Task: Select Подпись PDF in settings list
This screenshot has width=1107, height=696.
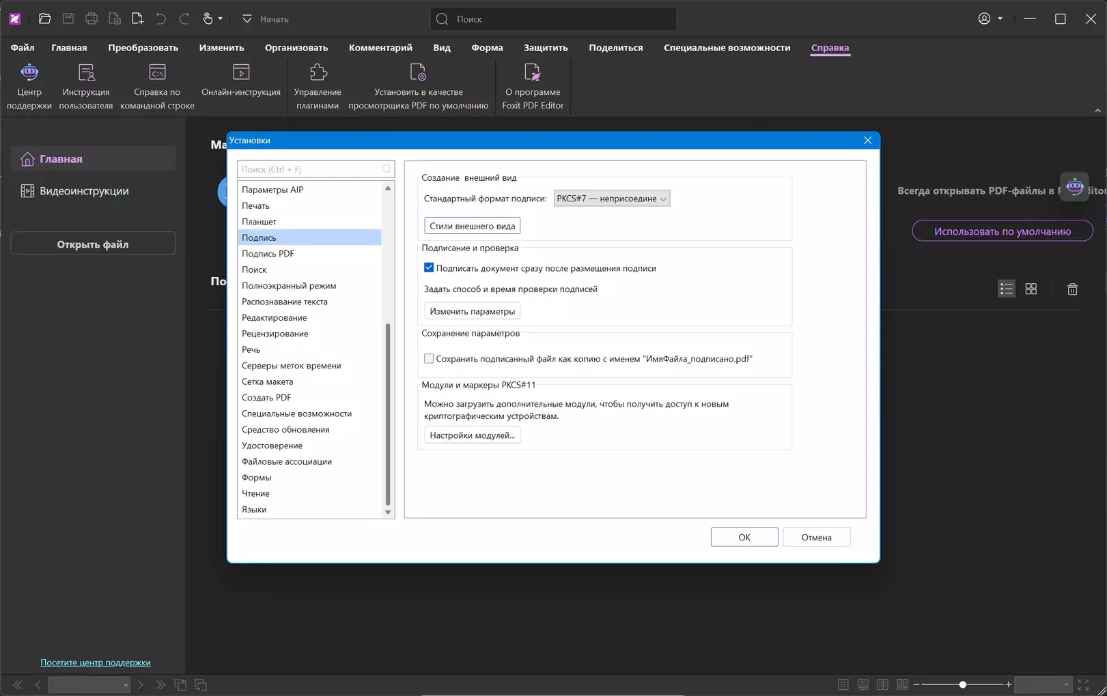Action: (x=268, y=254)
